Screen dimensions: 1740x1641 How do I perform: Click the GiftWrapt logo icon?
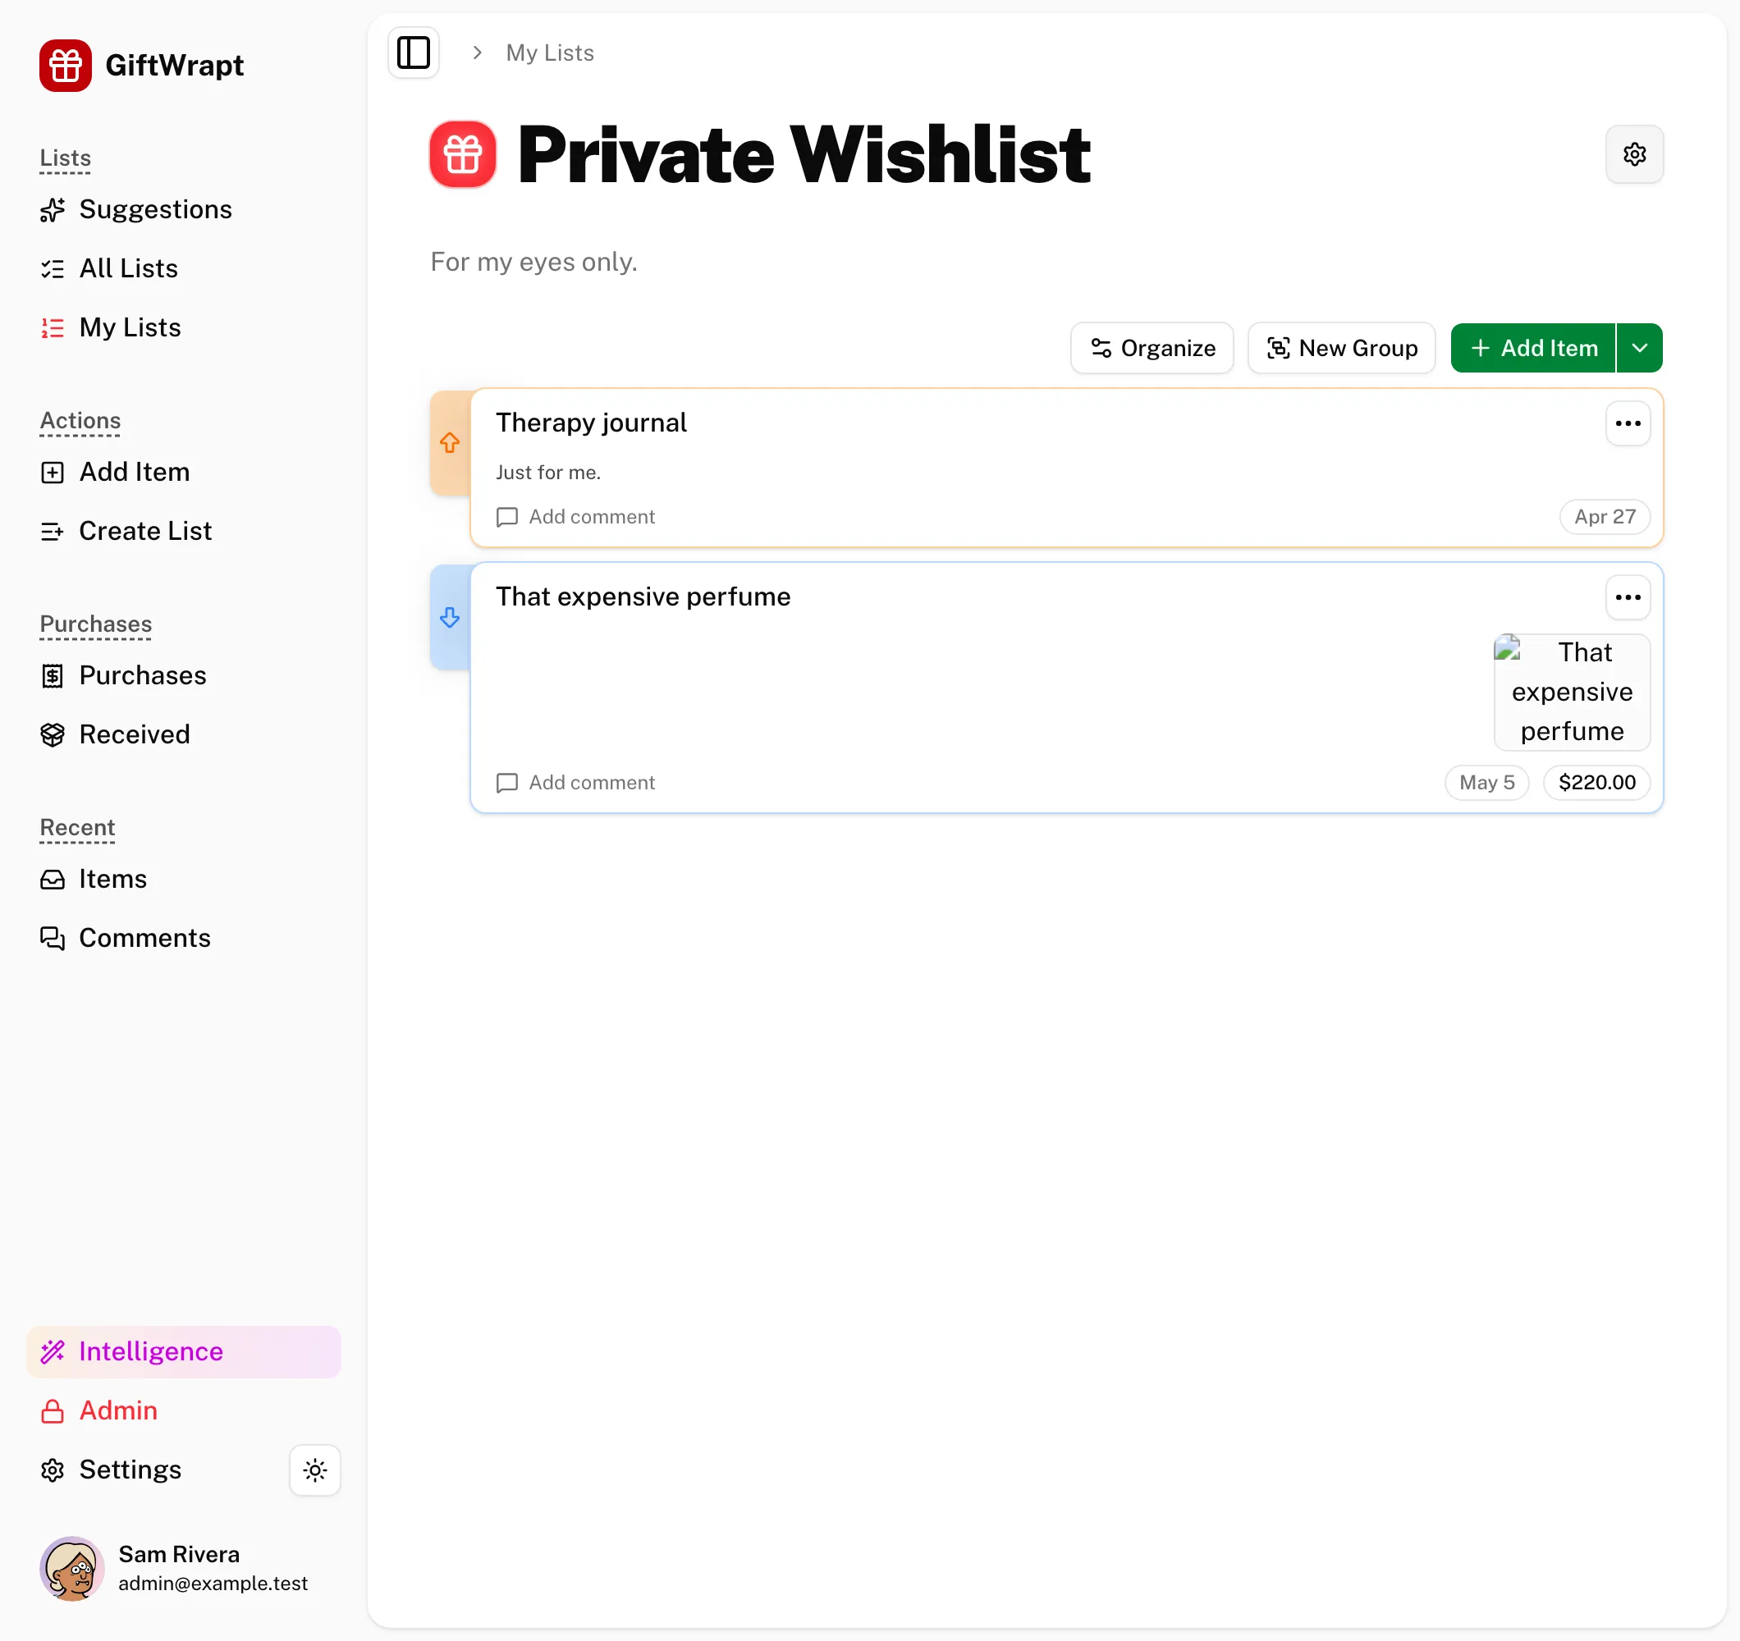point(66,66)
